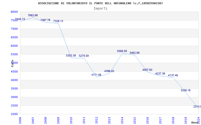
Task: Click the 2017 x-axis year label
Action: click(x=160, y=120)
